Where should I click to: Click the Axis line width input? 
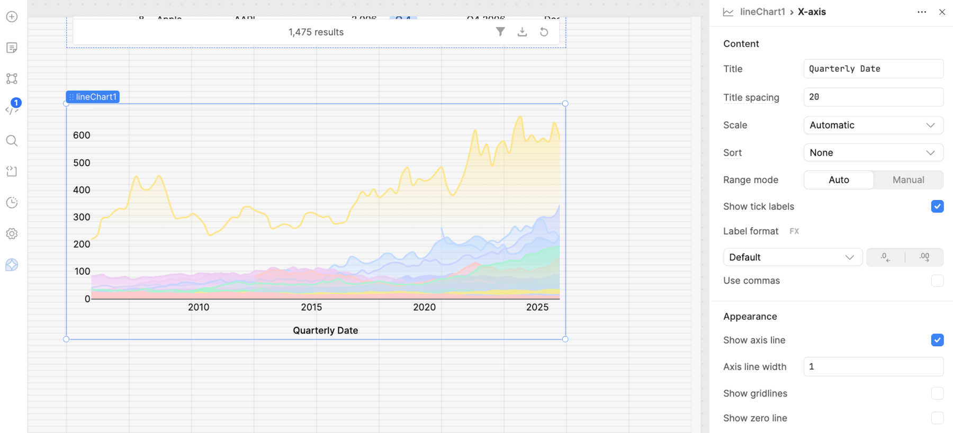pos(874,367)
